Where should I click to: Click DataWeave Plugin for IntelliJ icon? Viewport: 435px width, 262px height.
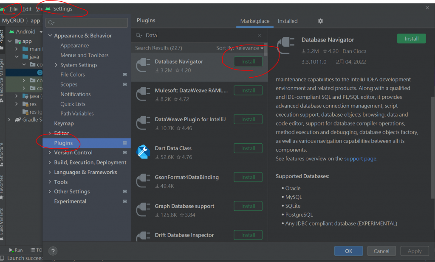(x=143, y=123)
